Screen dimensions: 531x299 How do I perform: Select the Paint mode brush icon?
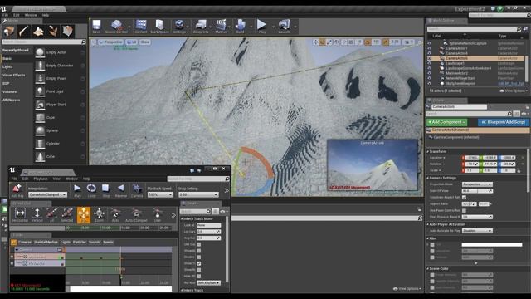click(x=24, y=32)
